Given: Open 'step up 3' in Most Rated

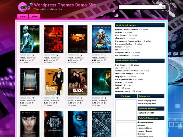Looking at the screenshot, I should (x=120, y=38).
